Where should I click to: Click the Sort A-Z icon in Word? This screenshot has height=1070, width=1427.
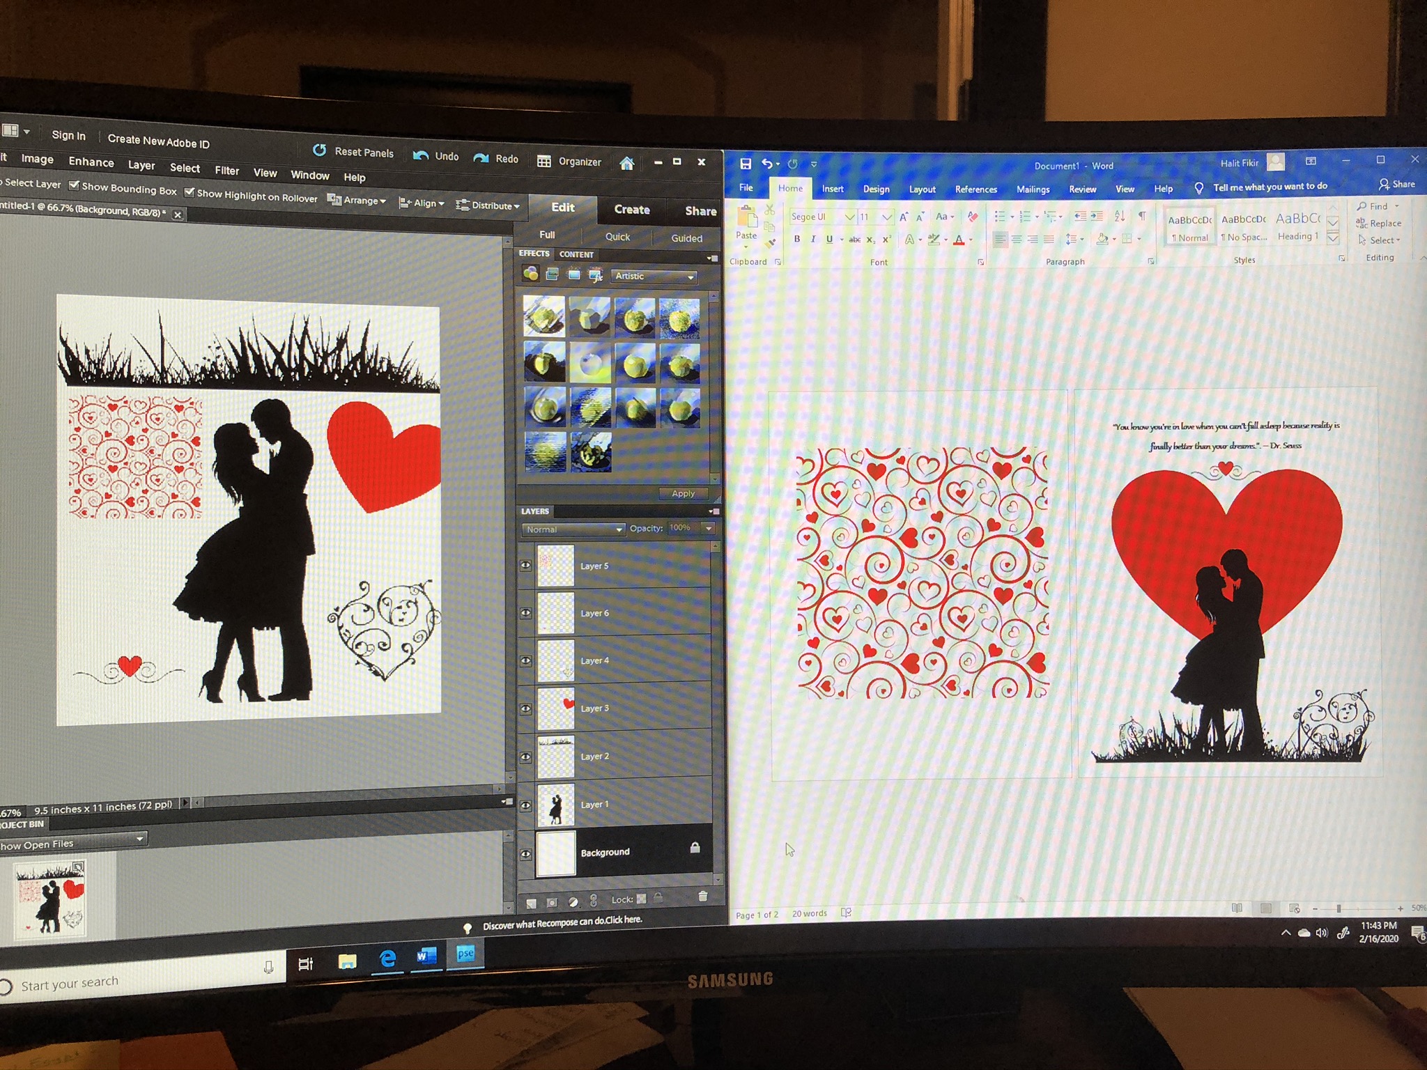point(1120,216)
